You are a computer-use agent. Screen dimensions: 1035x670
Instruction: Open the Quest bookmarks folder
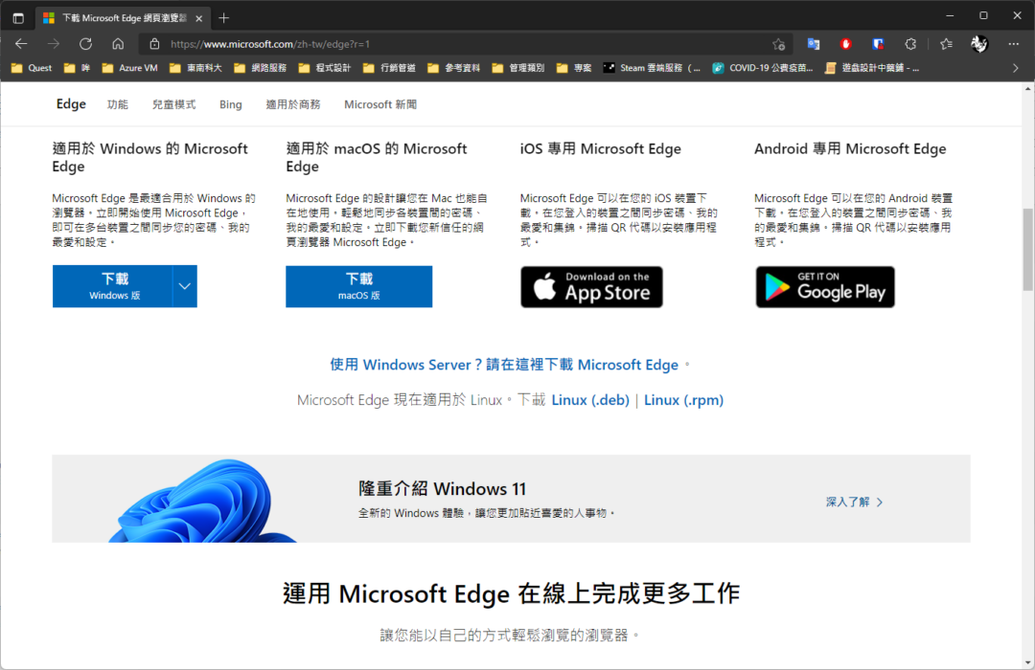(32, 68)
